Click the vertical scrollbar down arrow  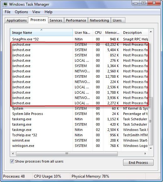pos(151,148)
